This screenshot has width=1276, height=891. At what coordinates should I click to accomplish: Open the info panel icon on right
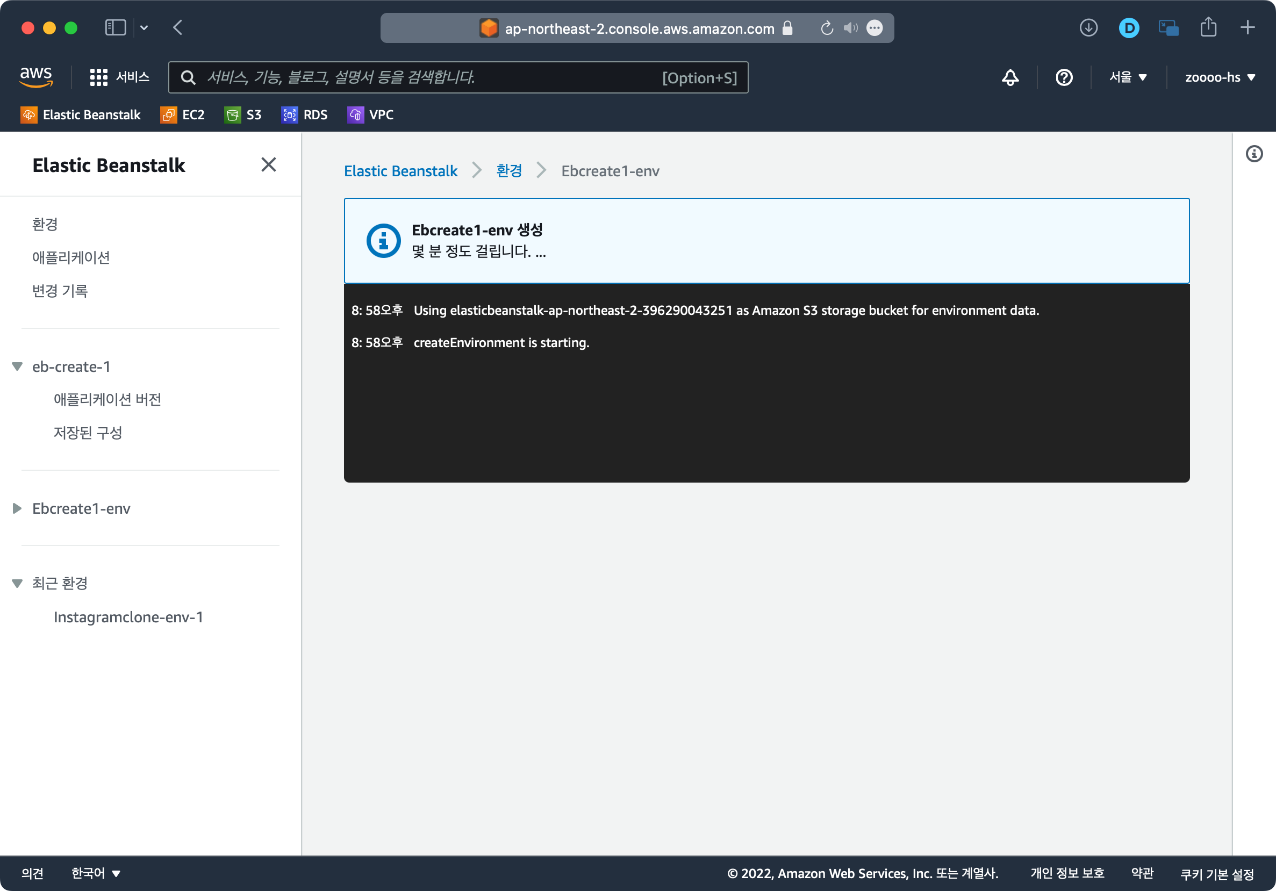[1254, 154]
